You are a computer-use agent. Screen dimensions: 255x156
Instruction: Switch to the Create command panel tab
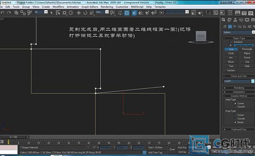(x=223, y=20)
